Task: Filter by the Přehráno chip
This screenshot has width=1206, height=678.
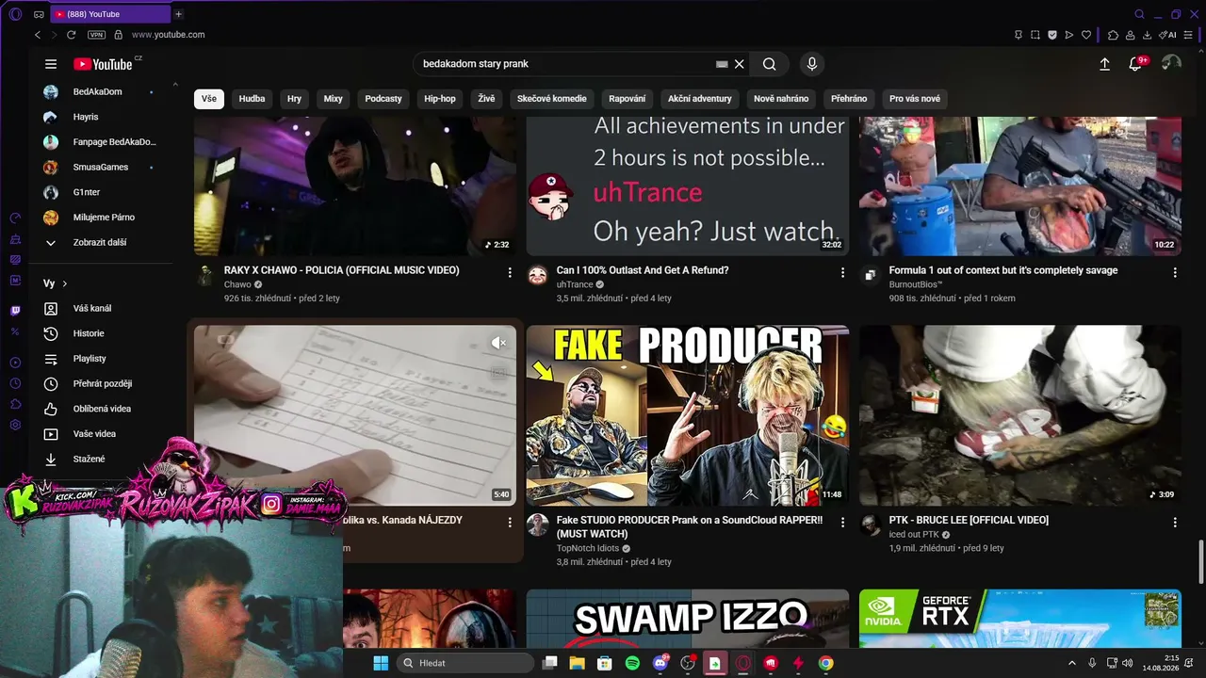Action: pyautogui.click(x=849, y=99)
